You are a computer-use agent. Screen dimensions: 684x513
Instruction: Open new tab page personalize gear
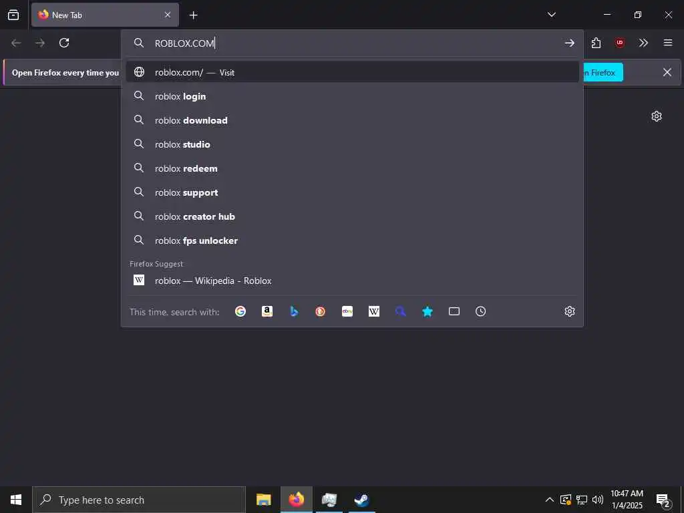tap(657, 116)
